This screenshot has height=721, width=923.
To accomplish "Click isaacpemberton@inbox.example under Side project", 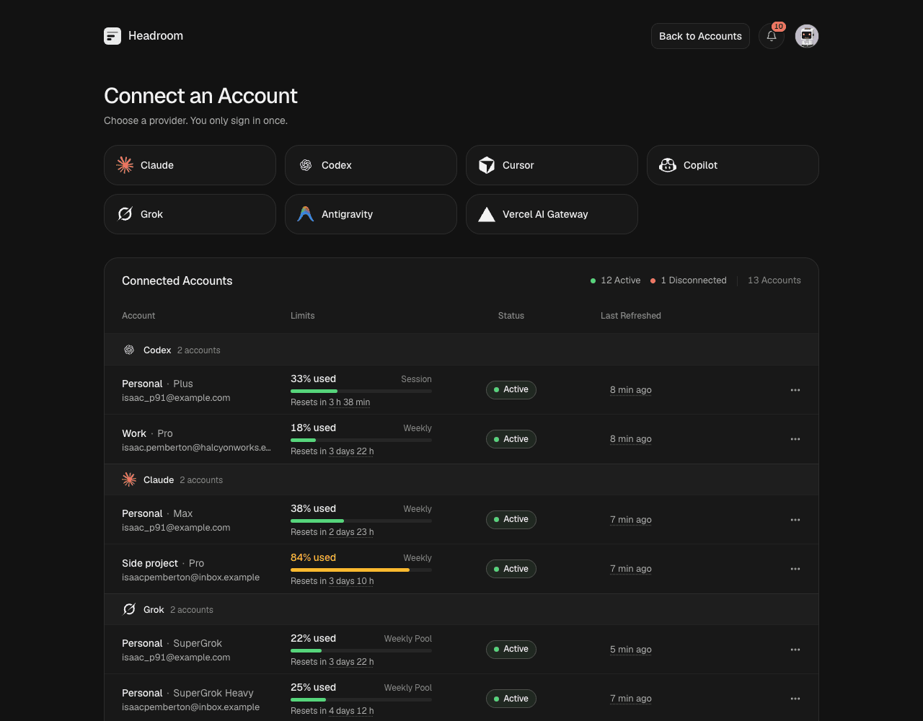I will pos(191,578).
